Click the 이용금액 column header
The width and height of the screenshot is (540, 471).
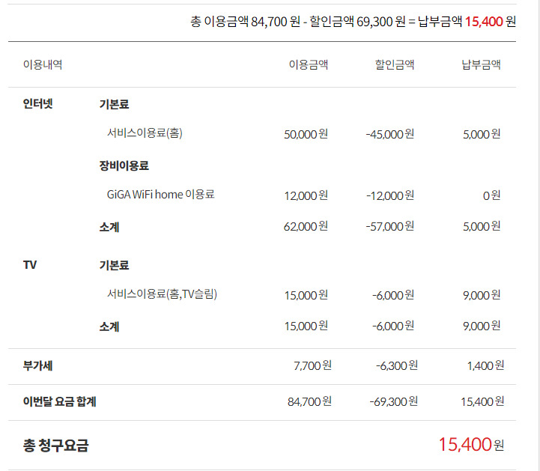tap(308, 64)
